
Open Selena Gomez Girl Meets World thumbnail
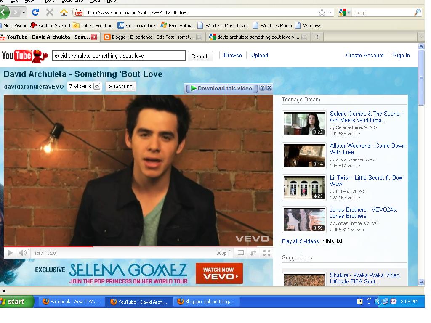(304, 124)
